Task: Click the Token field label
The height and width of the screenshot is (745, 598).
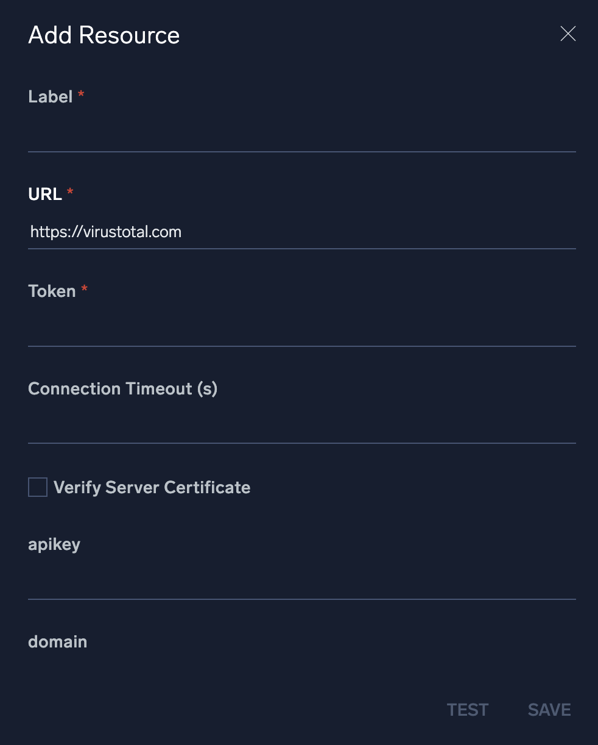Action: tap(52, 291)
